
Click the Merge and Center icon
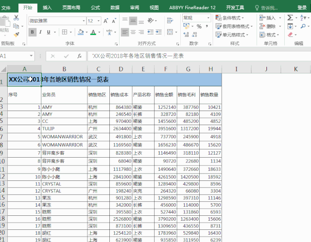[x=170, y=32]
